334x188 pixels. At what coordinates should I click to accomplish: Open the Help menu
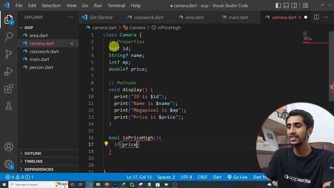pos(136,6)
